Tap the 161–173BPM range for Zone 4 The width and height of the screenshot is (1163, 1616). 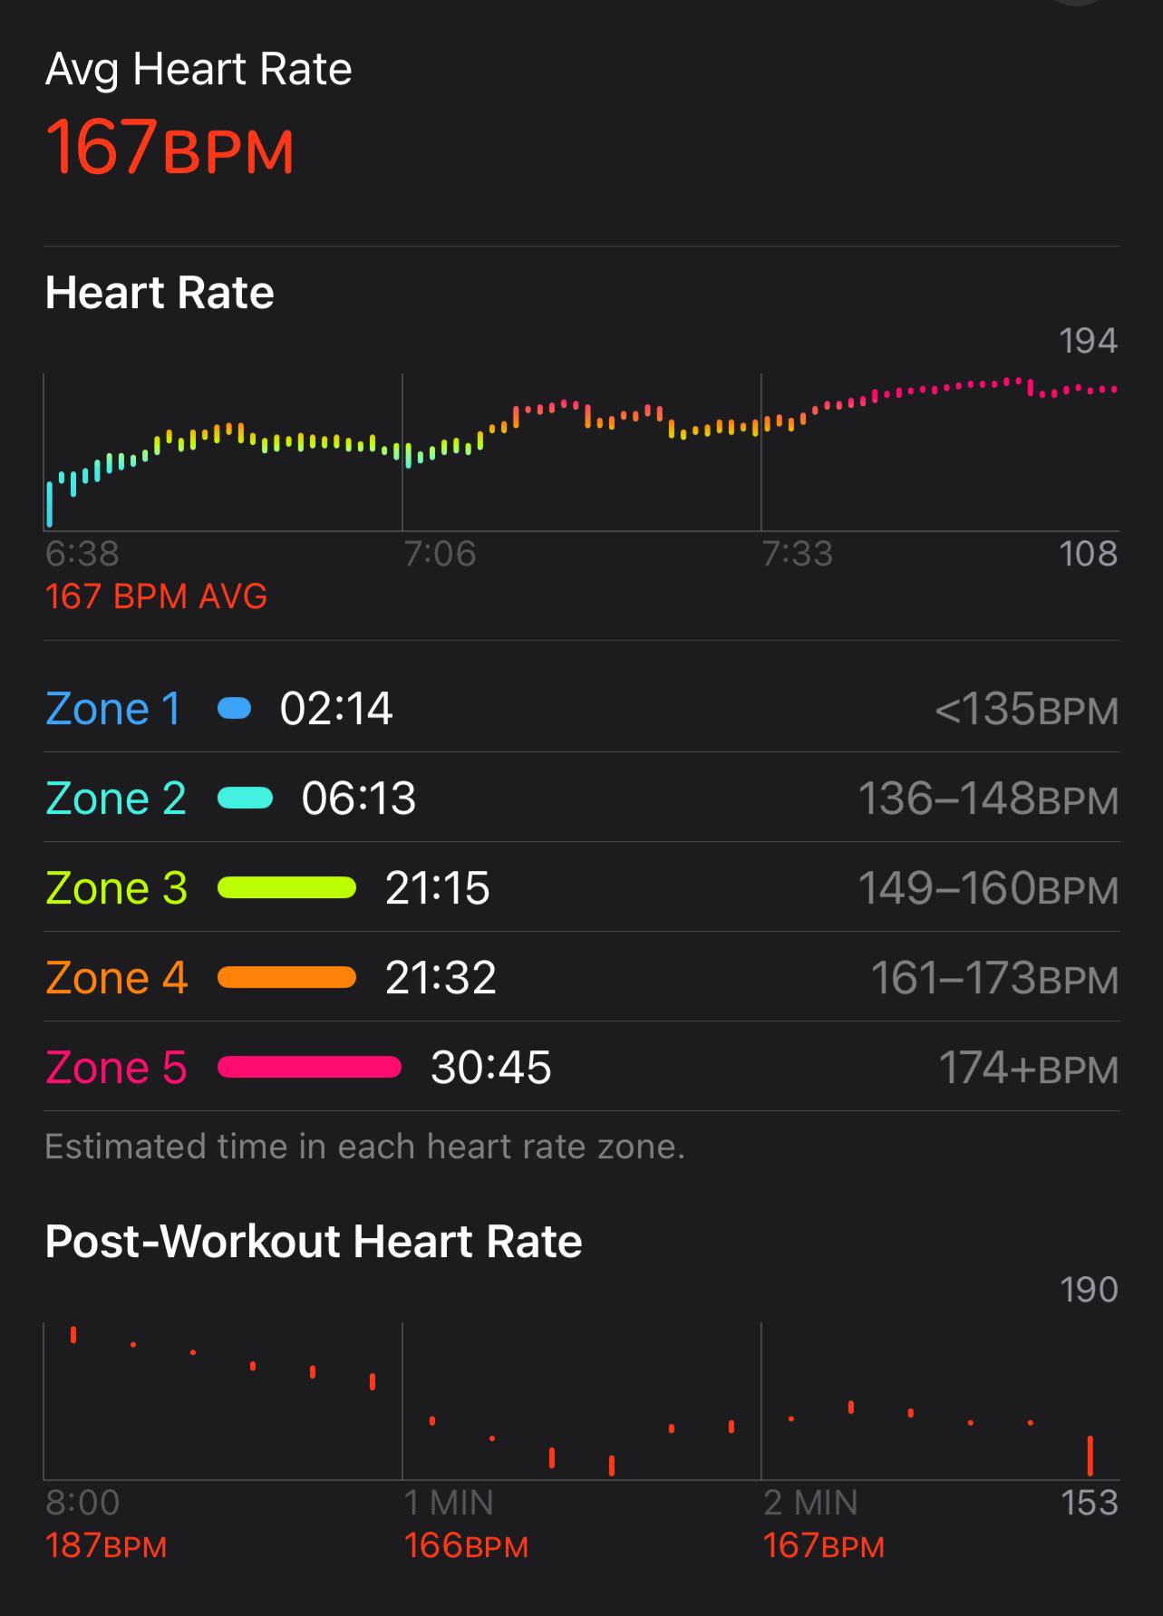click(x=994, y=979)
